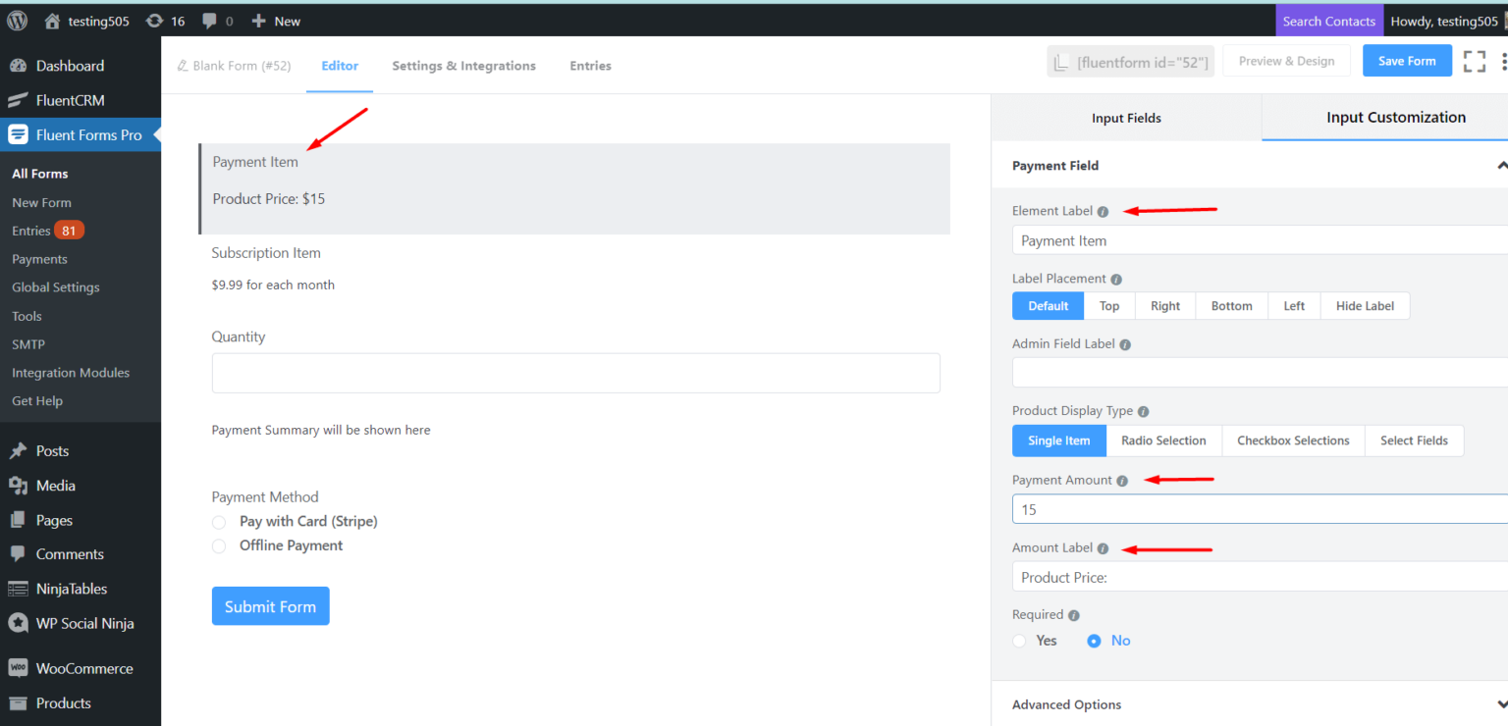Open the Input Fields tab

coord(1126,117)
